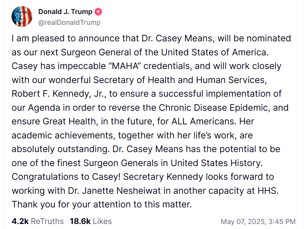Open the flag-painted profile avatar
Image resolution: width=307 pixels, height=229 pixels.
(22, 16)
